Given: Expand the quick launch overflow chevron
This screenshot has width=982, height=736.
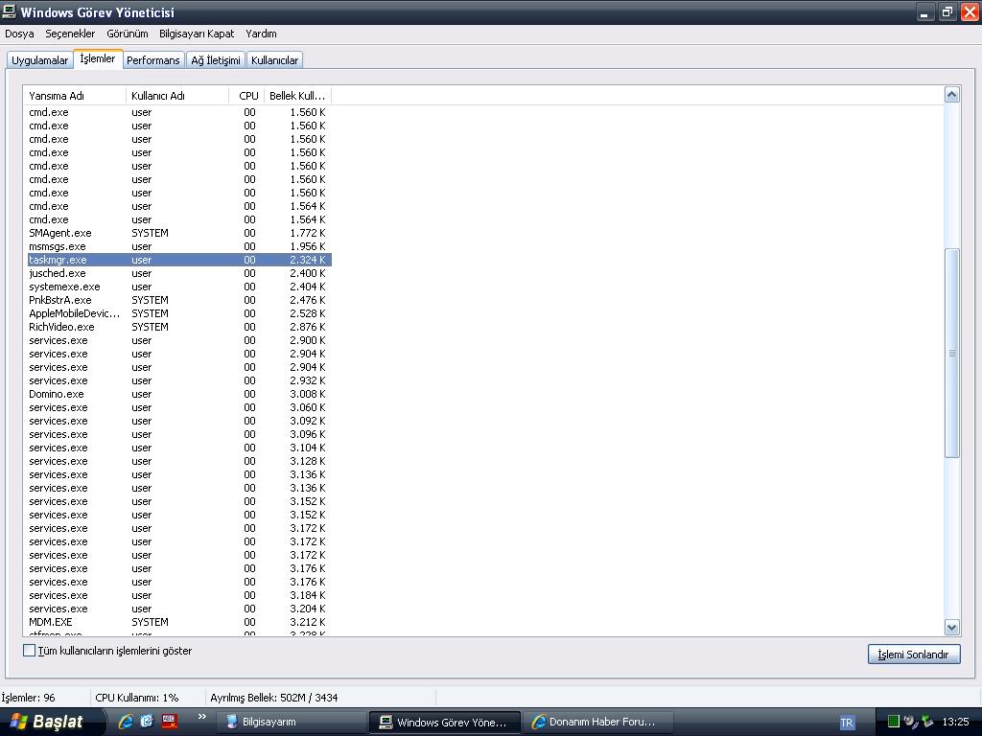Looking at the screenshot, I should 201,717.
